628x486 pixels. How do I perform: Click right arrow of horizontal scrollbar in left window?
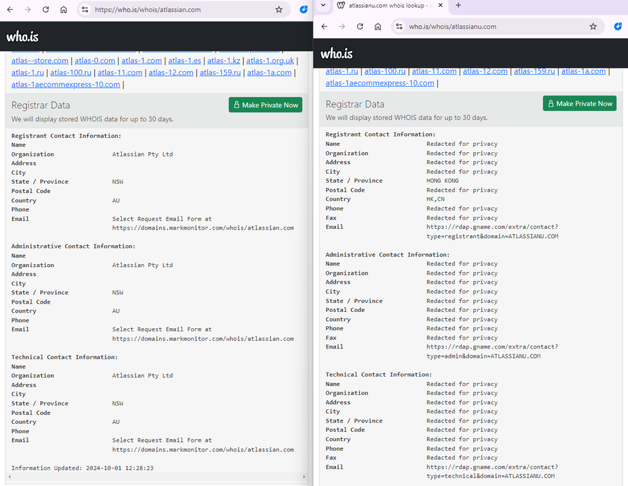pyautogui.click(x=304, y=477)
